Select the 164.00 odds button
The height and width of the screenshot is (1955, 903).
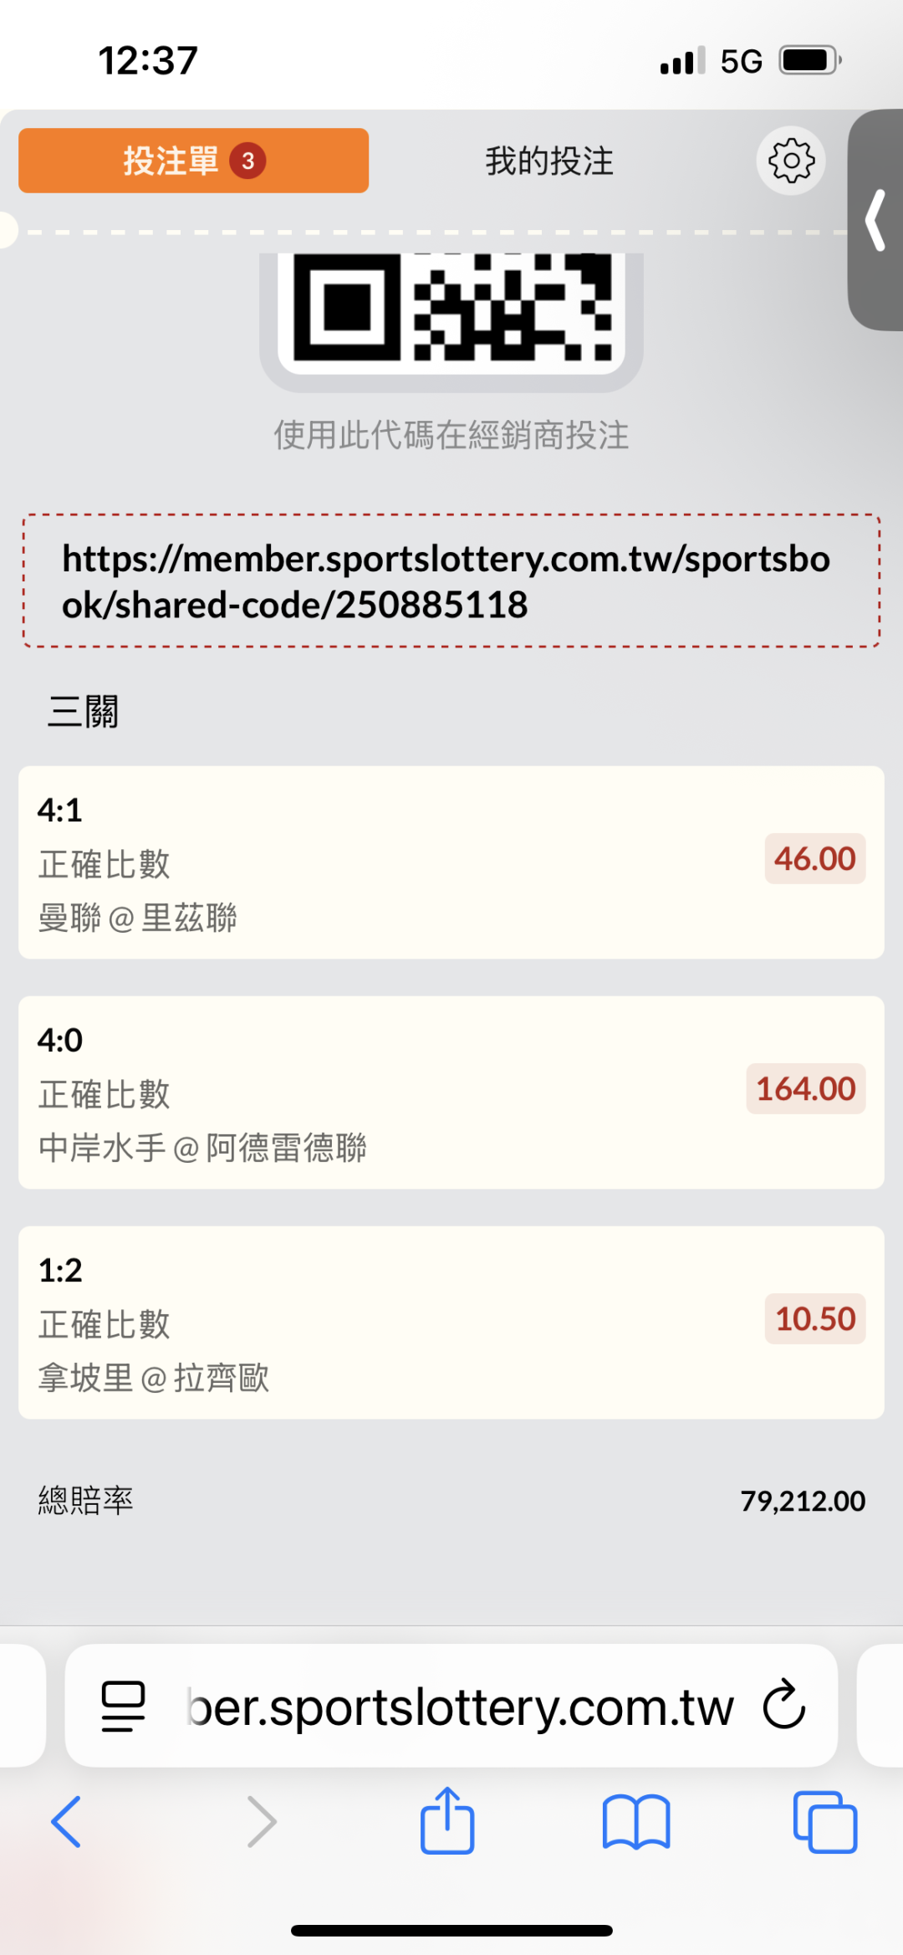[805, 1089]
